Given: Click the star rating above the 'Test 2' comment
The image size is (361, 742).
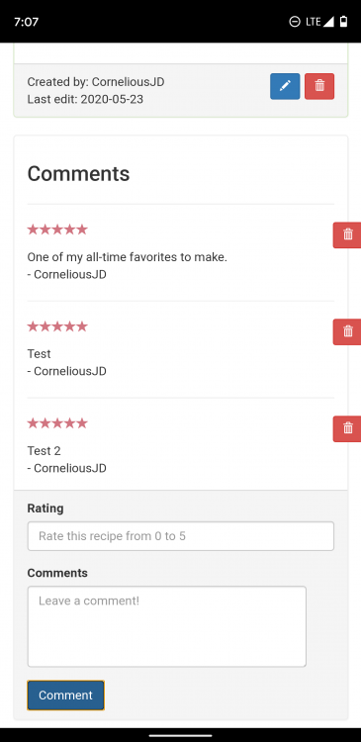Looking at the screenshot, I should pos(57,423).
